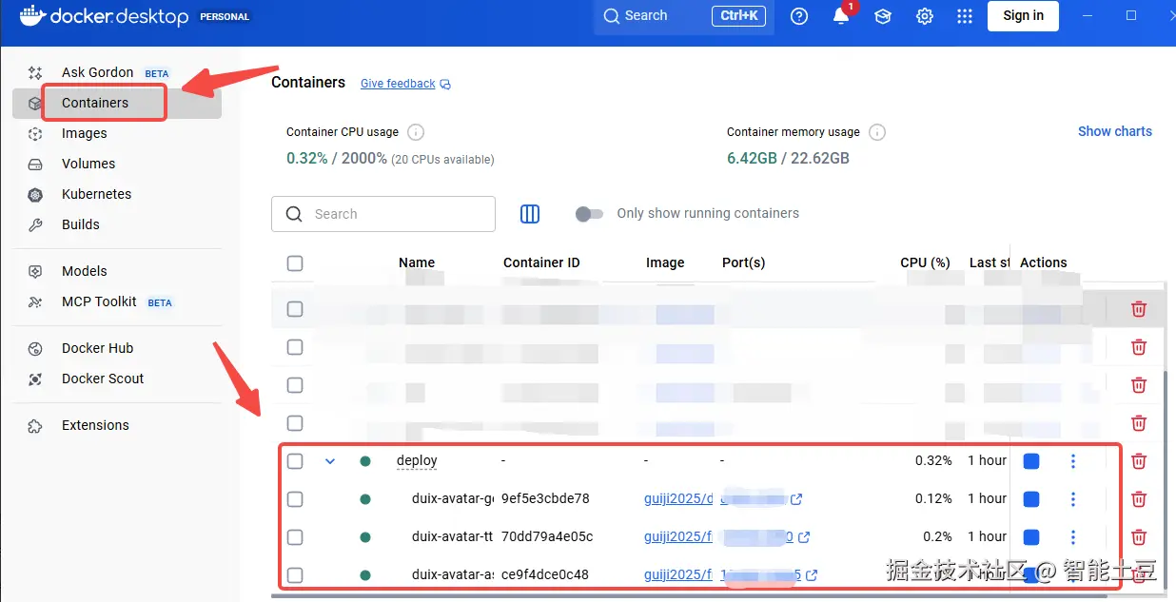Click the Image column header

pyautogui.click(x=665, y=262)
